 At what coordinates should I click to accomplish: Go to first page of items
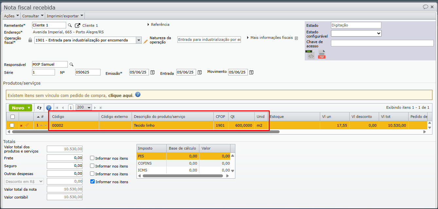tap(57, 108)
